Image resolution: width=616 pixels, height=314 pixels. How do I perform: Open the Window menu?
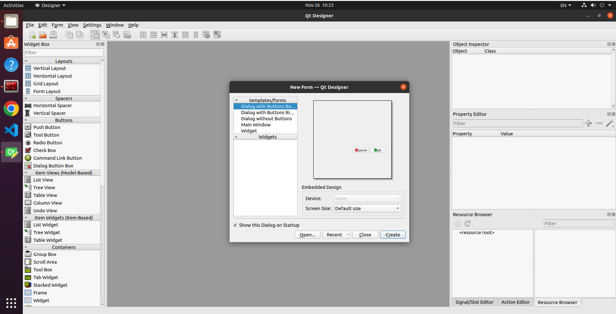115,25
